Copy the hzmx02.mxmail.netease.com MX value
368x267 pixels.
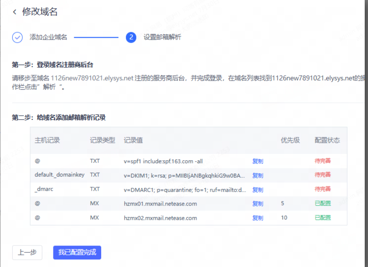[x=258, y=218]
